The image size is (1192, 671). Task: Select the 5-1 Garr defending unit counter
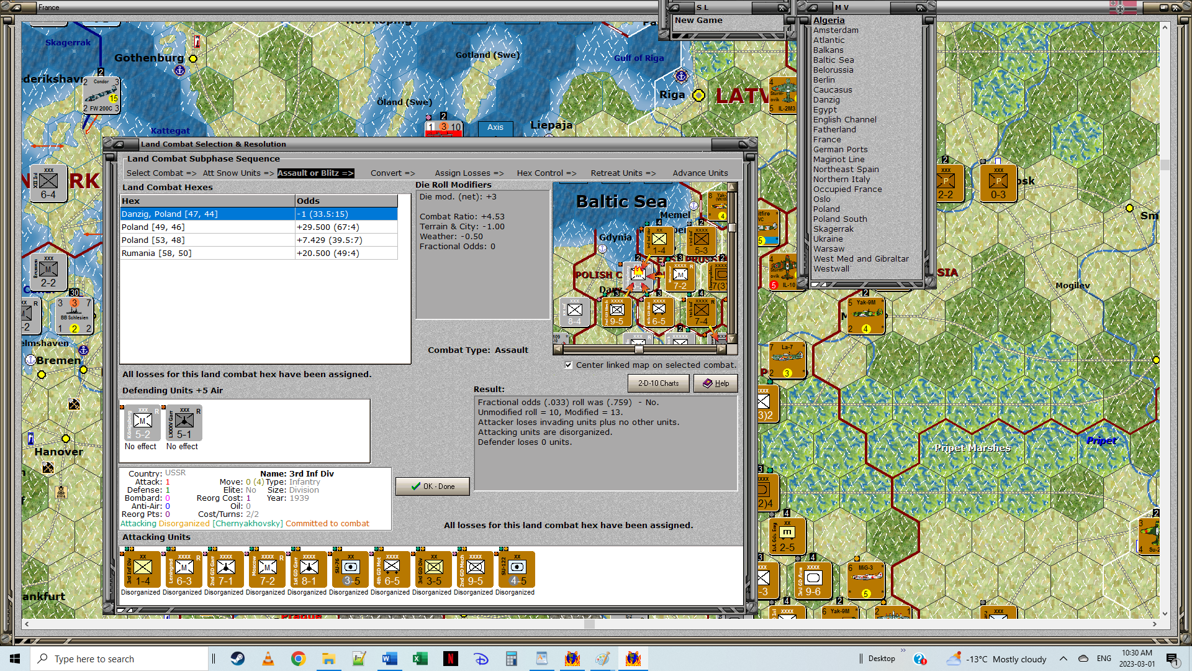tap(184, 423)
